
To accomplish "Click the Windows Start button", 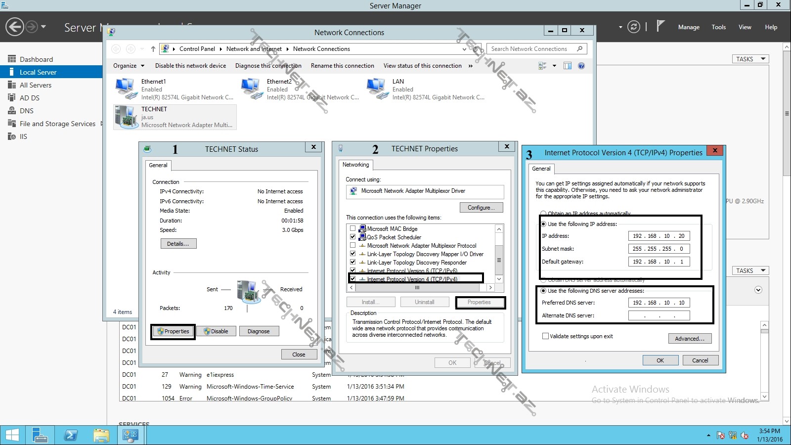I will [12, 435].
